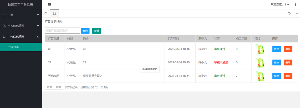
Task: Click the 广告信息列表 panel heading
Action: [x=53, y=21]
